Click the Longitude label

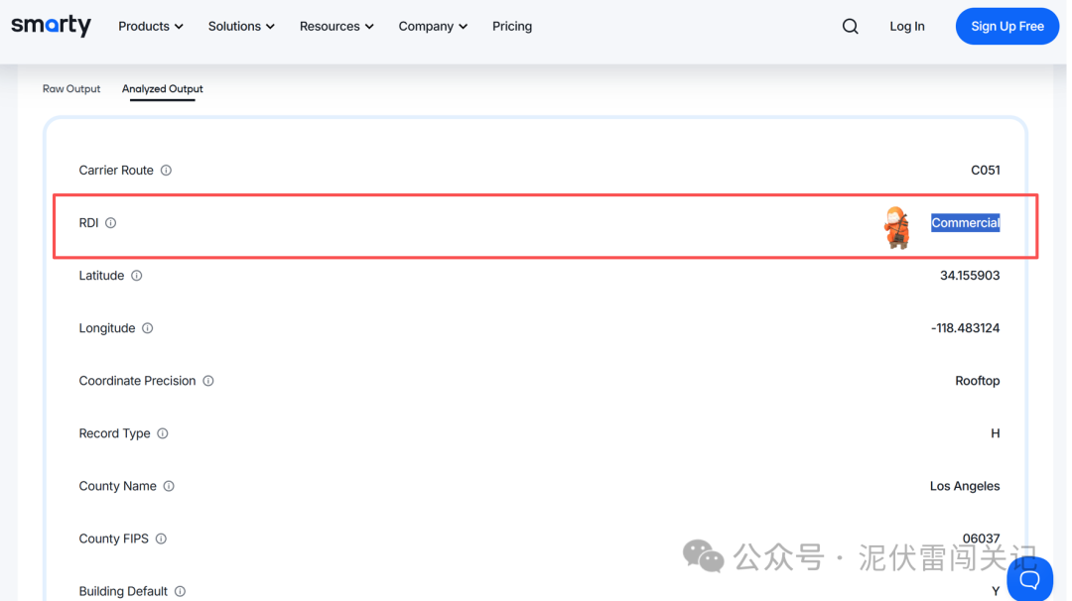click(x=106, y=328)
